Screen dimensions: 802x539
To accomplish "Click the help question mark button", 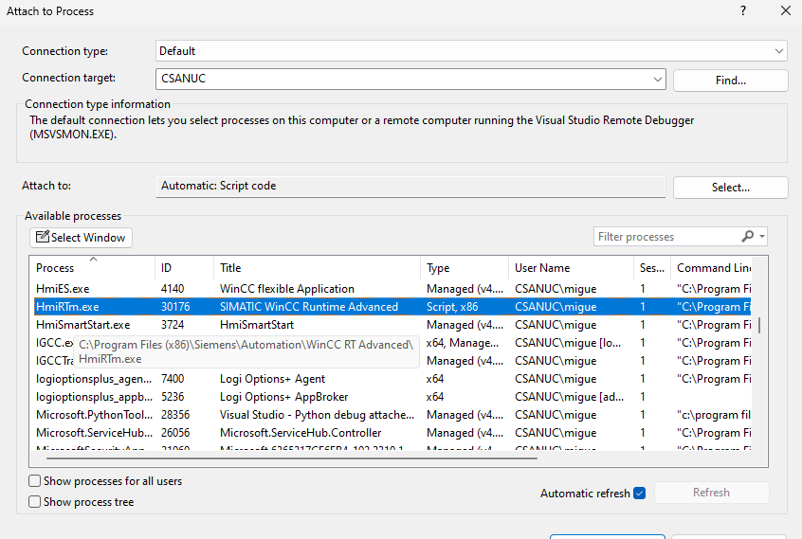I will (743, 10).
